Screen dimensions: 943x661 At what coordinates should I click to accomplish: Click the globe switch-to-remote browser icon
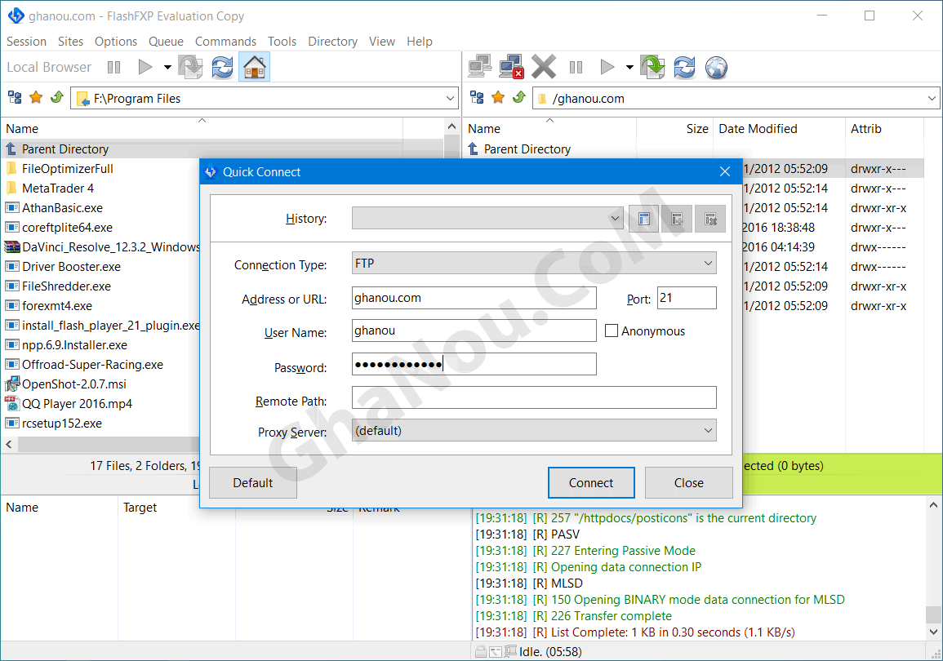716,67
